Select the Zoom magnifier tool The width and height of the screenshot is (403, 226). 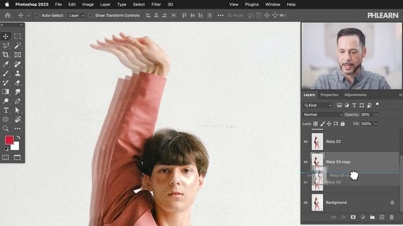pyautogui.click(x=6, y=129)
